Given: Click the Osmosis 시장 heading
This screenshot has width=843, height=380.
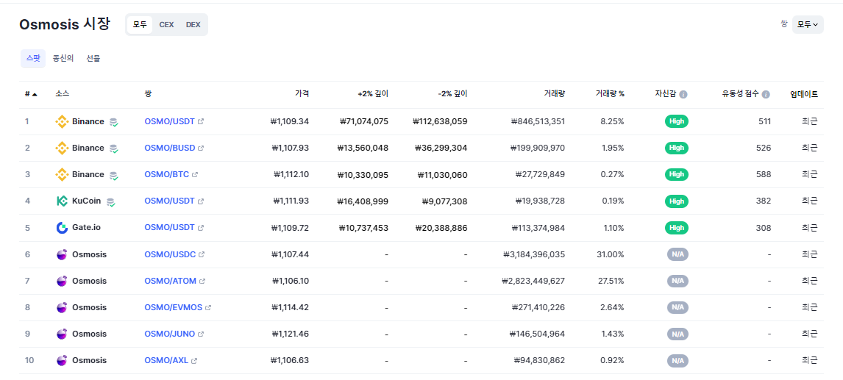Looking at the screenshot, I should click(65, 24).
